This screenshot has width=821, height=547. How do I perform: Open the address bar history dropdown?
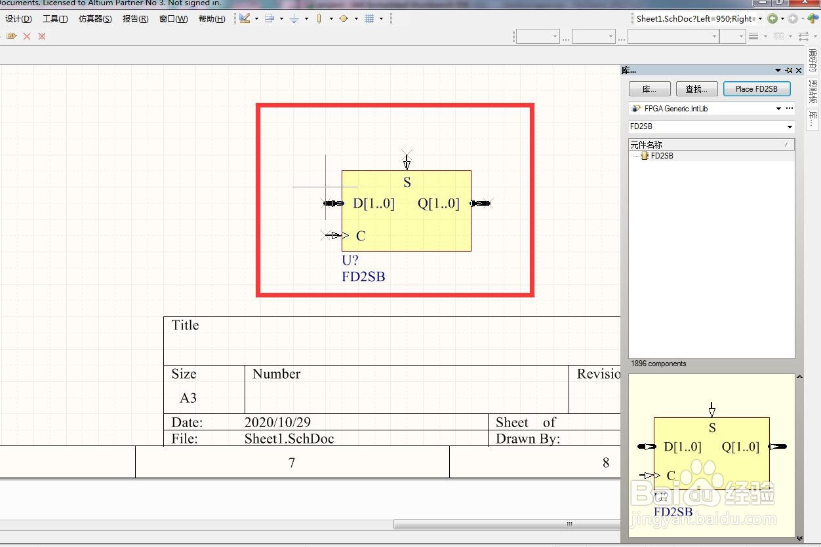[x=760, y=18]
